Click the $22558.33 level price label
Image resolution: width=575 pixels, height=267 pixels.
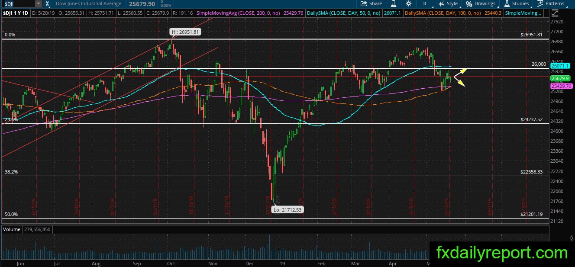tap(531, 172)
